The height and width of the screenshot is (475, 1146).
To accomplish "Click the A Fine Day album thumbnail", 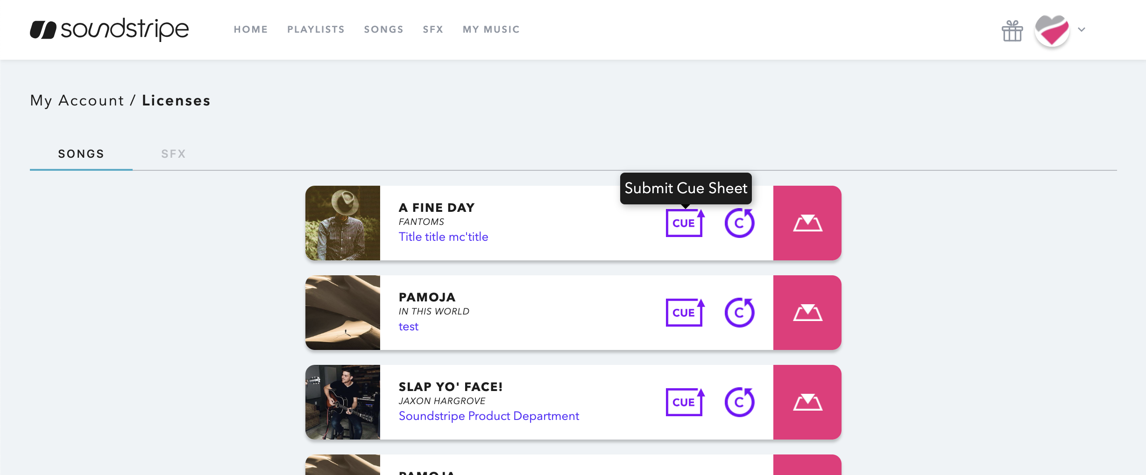I will (x=343, y=223).
